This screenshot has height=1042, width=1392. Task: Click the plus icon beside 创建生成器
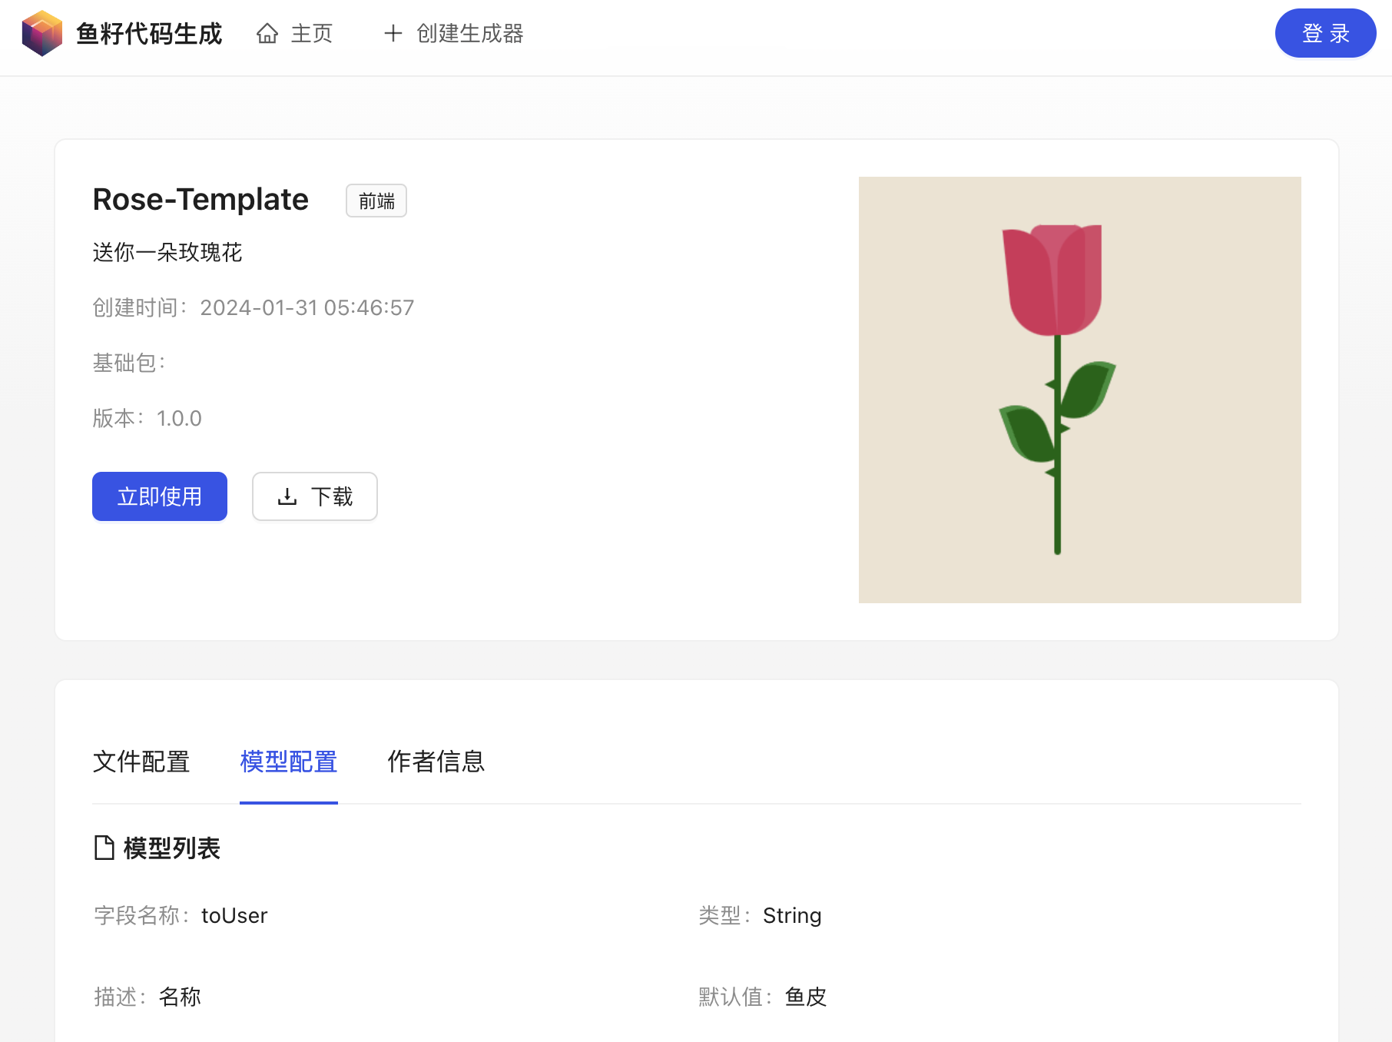point(393,34)
